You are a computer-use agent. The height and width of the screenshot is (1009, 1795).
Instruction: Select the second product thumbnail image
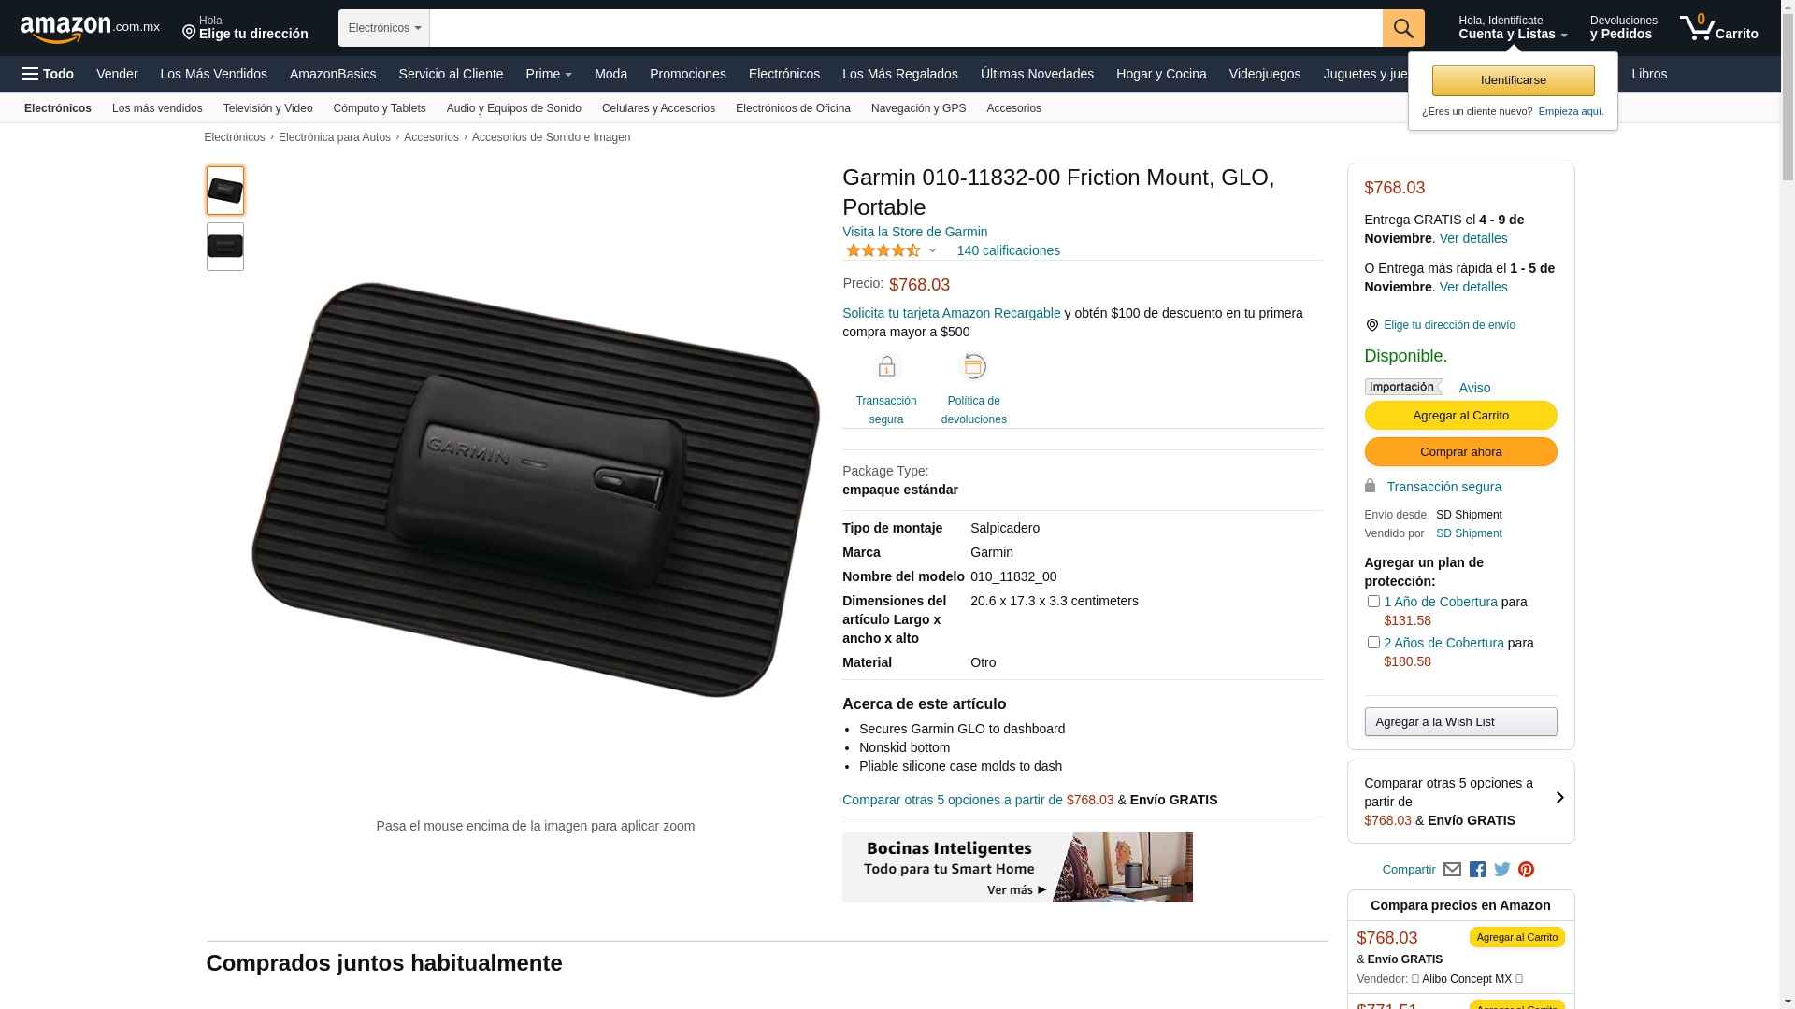click(x=225, y=247)
